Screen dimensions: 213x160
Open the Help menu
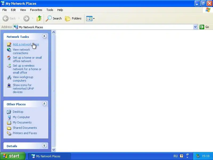click(60, 10)
